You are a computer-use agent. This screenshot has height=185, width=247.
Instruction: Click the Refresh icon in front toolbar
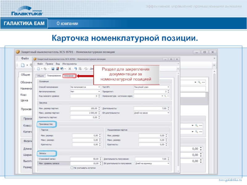tap(86, 69)
